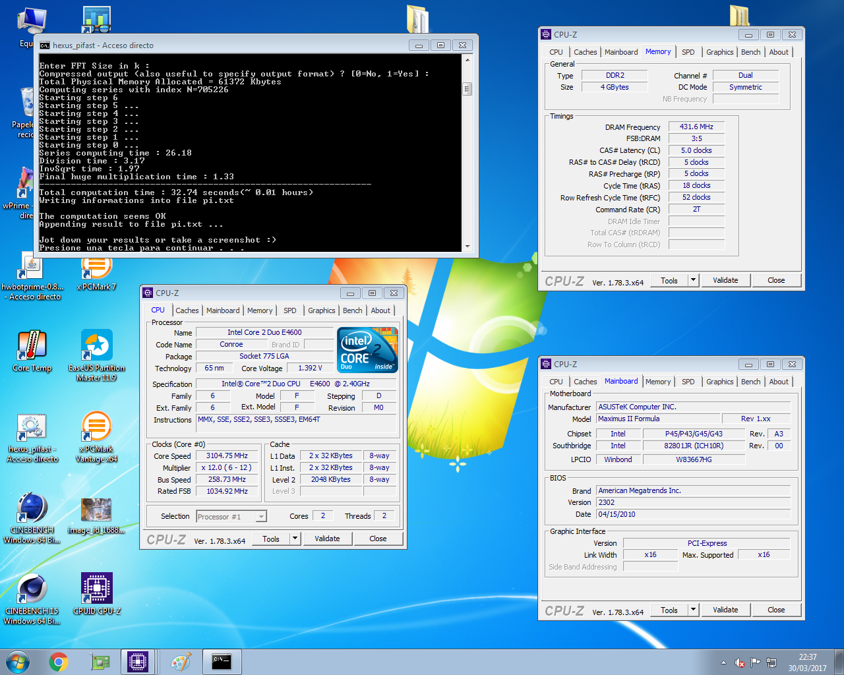This screenshot has height=675, width=844.
Task: Click Tools button in CPU window
Action: pyautogui.click(x=271, y=539)
